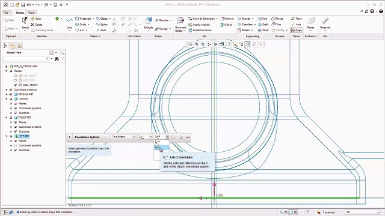Open the Rounds dropdown arrow
385x216 pixels.
pos(253,19)
